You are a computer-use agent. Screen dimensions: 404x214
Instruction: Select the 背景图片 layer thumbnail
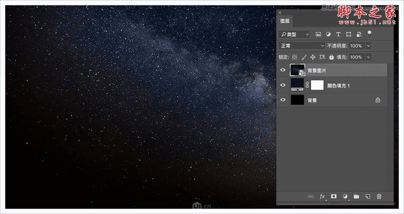tap(297, 70)
